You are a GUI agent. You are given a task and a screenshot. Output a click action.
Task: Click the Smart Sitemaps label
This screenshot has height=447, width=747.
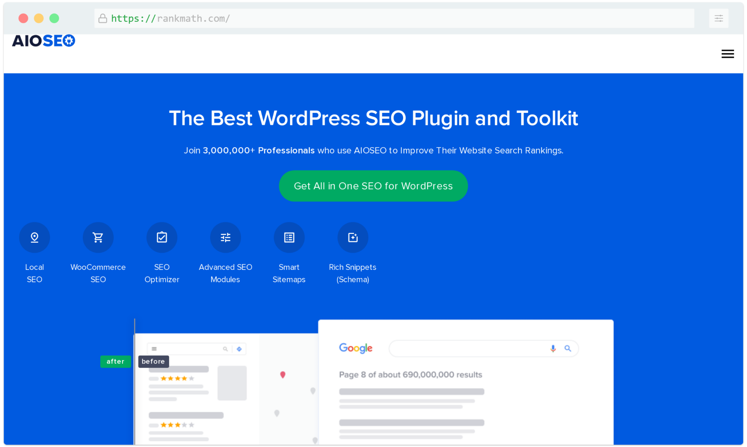pyautogui.click(x=289, y=273)
